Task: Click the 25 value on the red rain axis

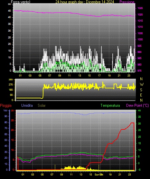Action: coord(12,121)
